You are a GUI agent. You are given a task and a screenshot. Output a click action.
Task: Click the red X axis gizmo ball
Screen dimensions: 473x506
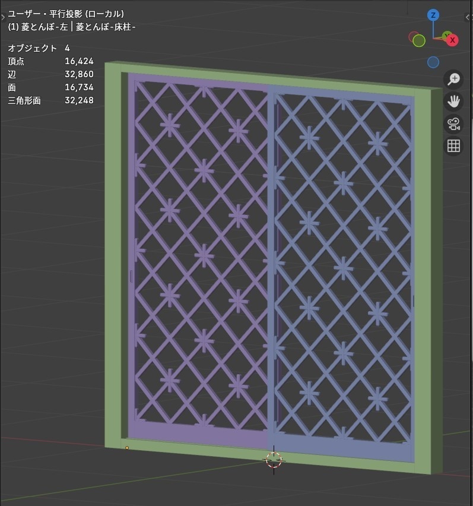tap(452, 40)
